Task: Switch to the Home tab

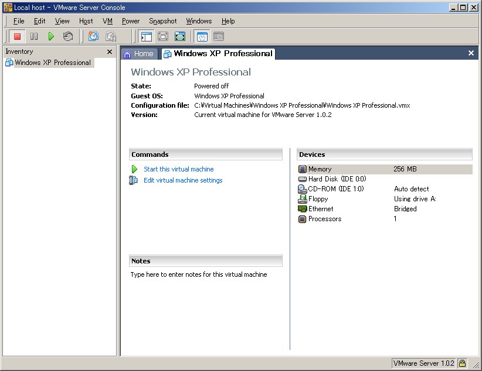Action: coord(139,54)
